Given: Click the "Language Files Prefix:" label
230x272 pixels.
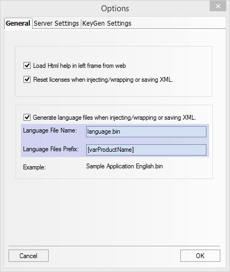Looking at the screenshot, I should tap(51, 149).
